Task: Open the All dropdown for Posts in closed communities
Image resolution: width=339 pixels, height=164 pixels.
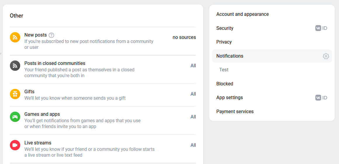Action: pos(193,65)
